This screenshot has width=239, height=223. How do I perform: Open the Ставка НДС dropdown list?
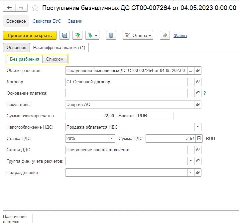tap(112, 138)
